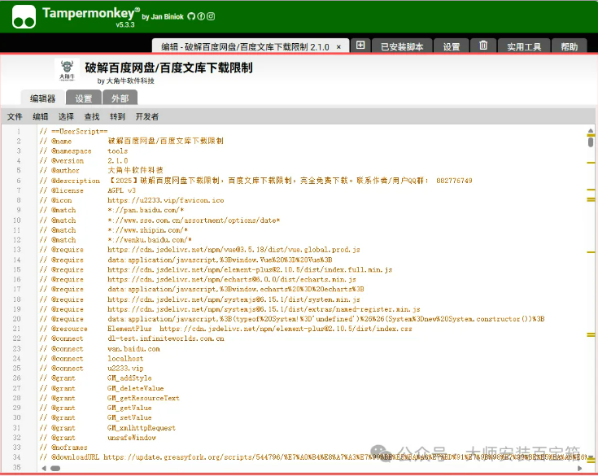Screen dimensions: 598x476
Task: Open the 编辑 menu in editor
Action: [x=41, y=117]
